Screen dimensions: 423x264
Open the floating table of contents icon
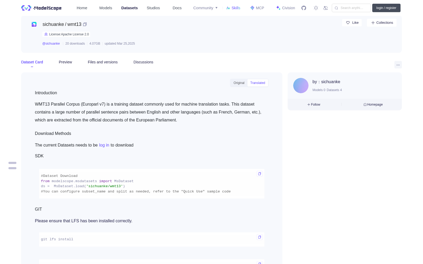tap(12, 166)
